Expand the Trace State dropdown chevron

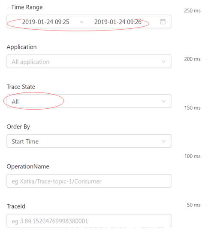pyautogui.click(x=163, y=101)
